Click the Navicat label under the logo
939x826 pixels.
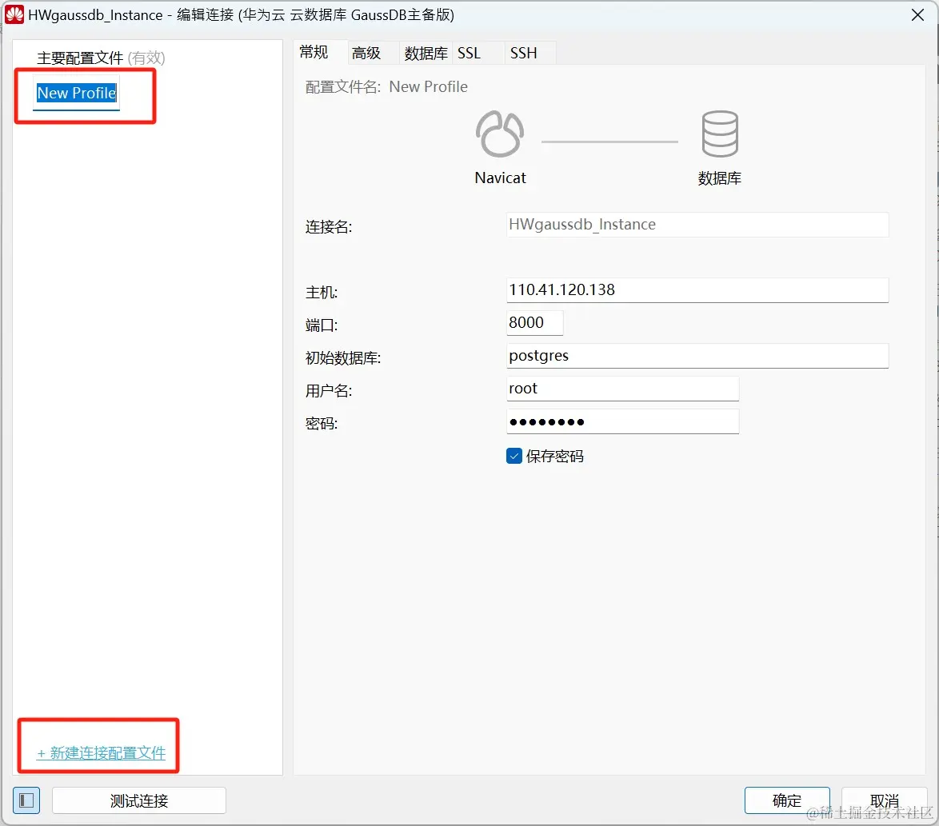pyautogui.click(x=500, y=178)
